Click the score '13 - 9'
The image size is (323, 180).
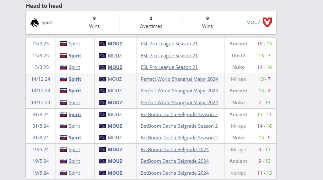(265, 138)
